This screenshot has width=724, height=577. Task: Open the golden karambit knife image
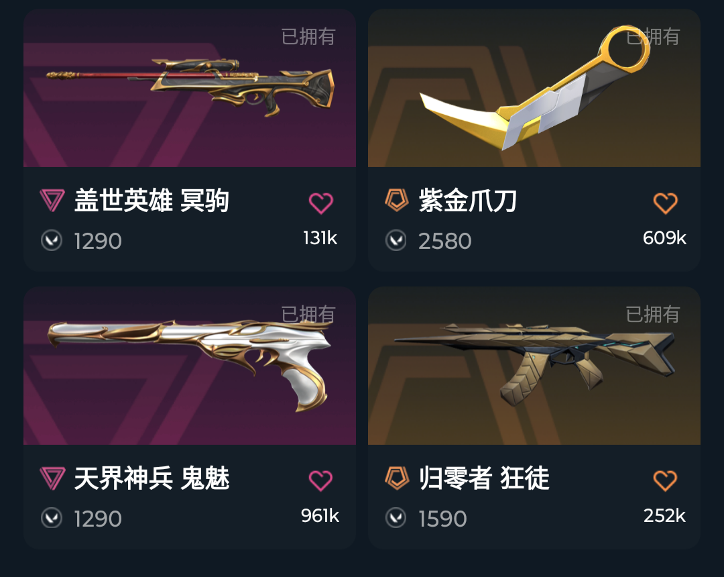click(534, 88)
